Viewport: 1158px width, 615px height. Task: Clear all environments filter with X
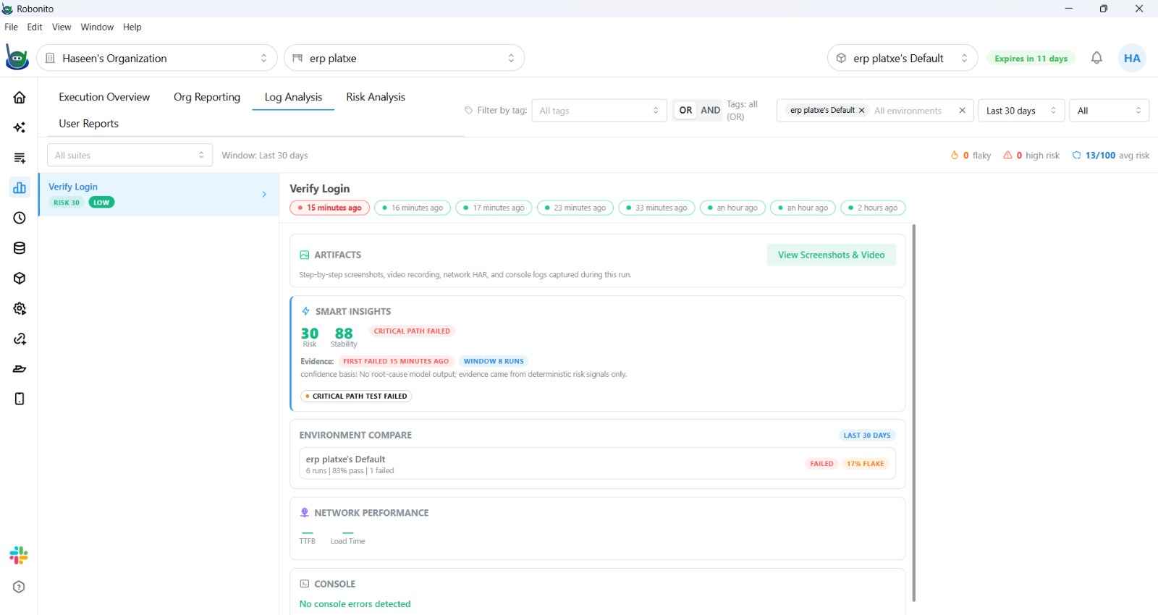(962, 111)
